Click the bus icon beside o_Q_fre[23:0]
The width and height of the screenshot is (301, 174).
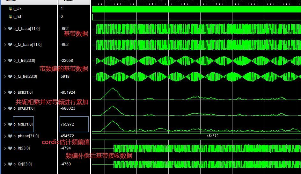click(10, 76)
